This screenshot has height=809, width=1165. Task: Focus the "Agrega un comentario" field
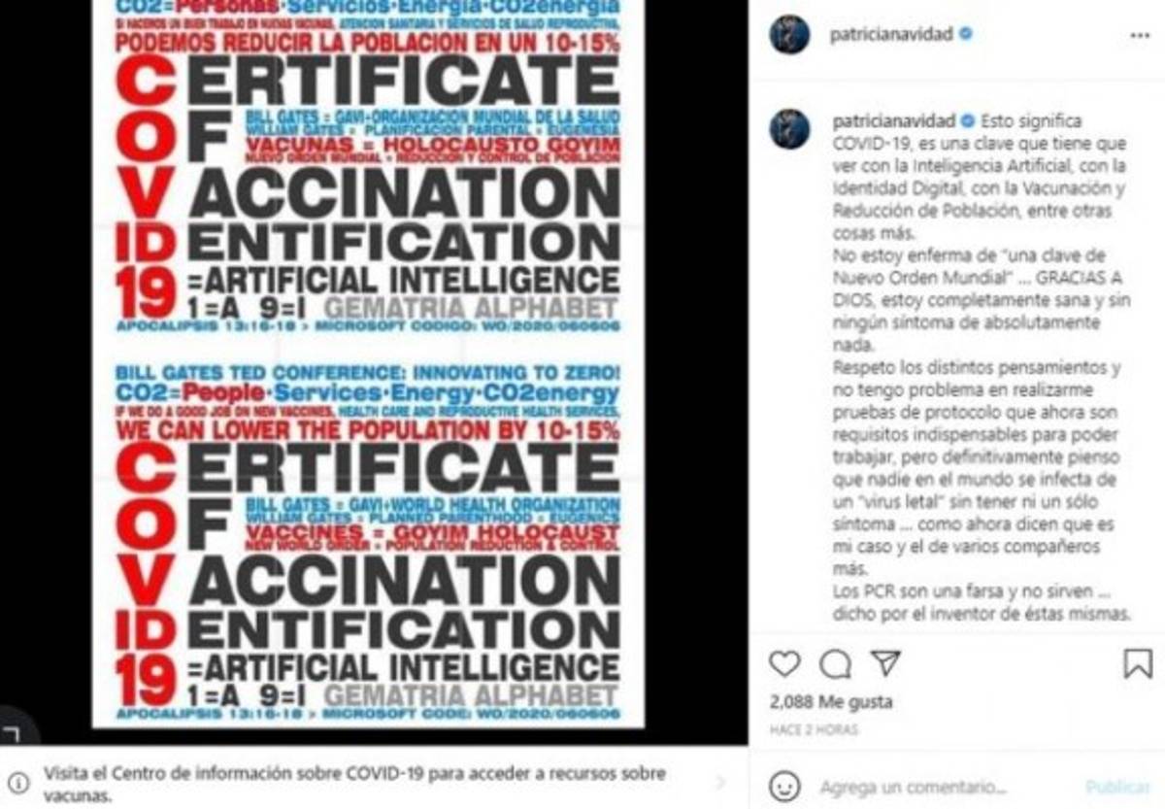[x=913, y=787]
